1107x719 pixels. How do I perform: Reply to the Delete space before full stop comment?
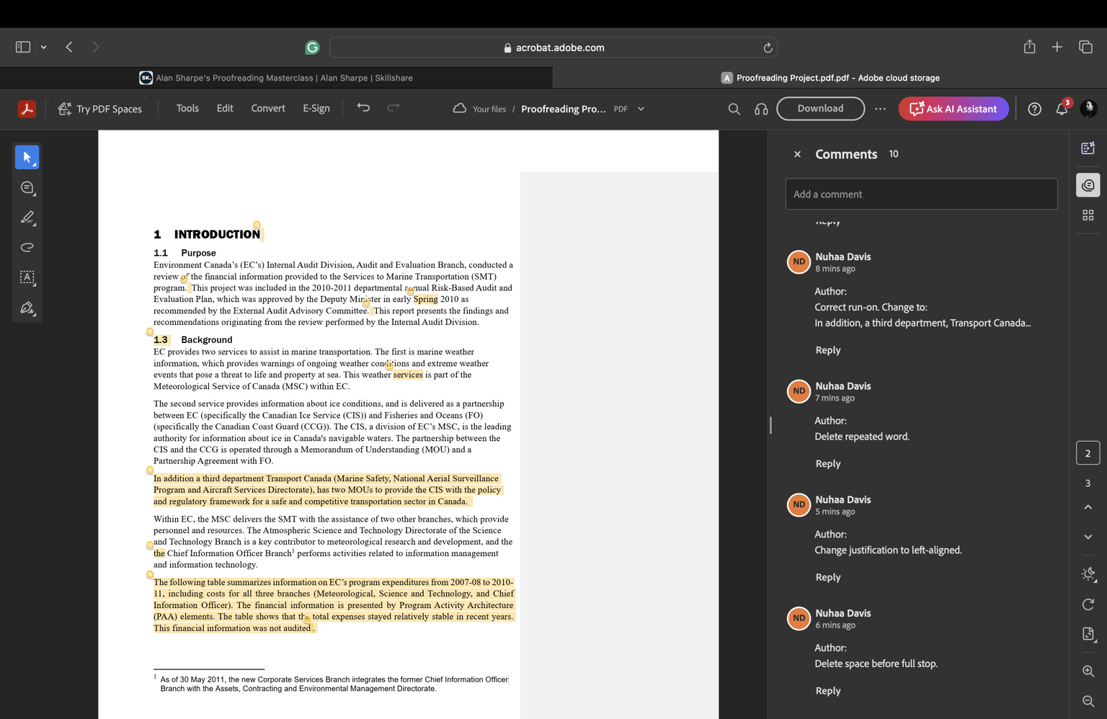pyautogui.click(x=828, y=691)
